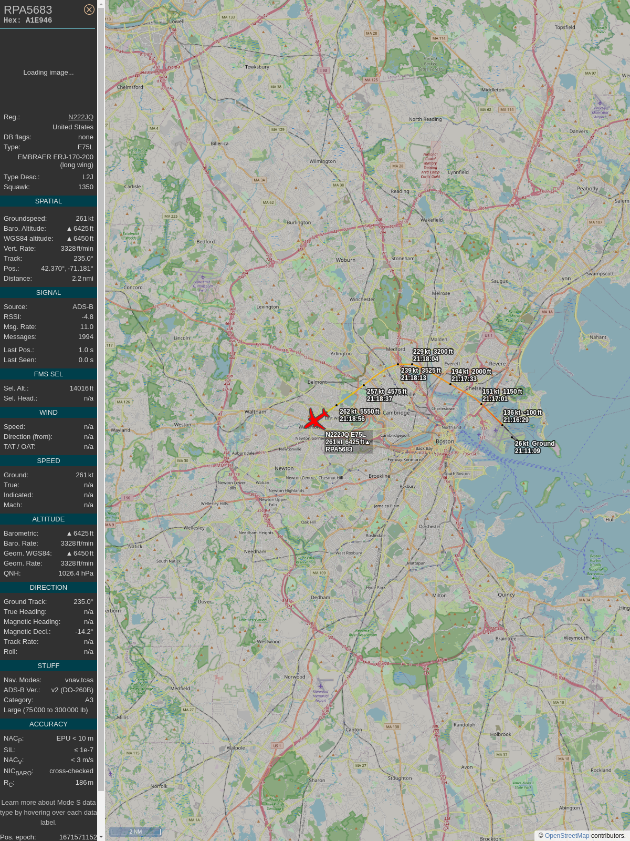Click the 26 kt Ground track label
630x841 pixels.
[x=535, y=447]
